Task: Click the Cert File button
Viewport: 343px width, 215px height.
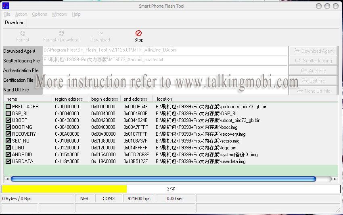Action: click(x=313, y=81)
